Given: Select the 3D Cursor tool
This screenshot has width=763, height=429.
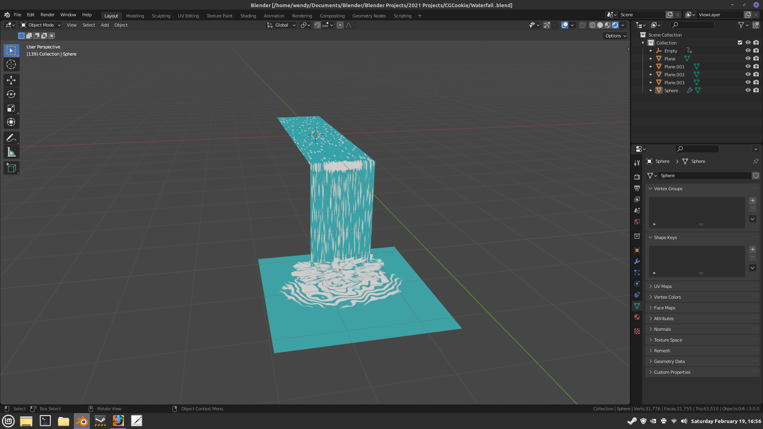Looking at the screenshot, I should click(x=11, y=65).
